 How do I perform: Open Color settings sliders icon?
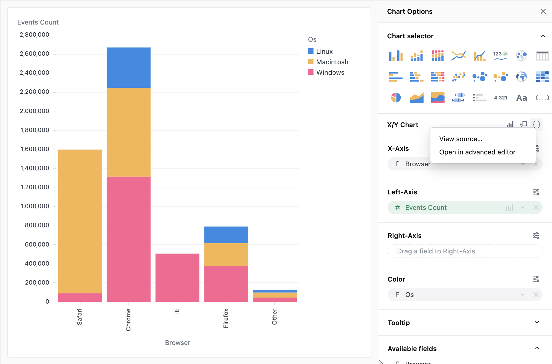[x=536, y=279]
